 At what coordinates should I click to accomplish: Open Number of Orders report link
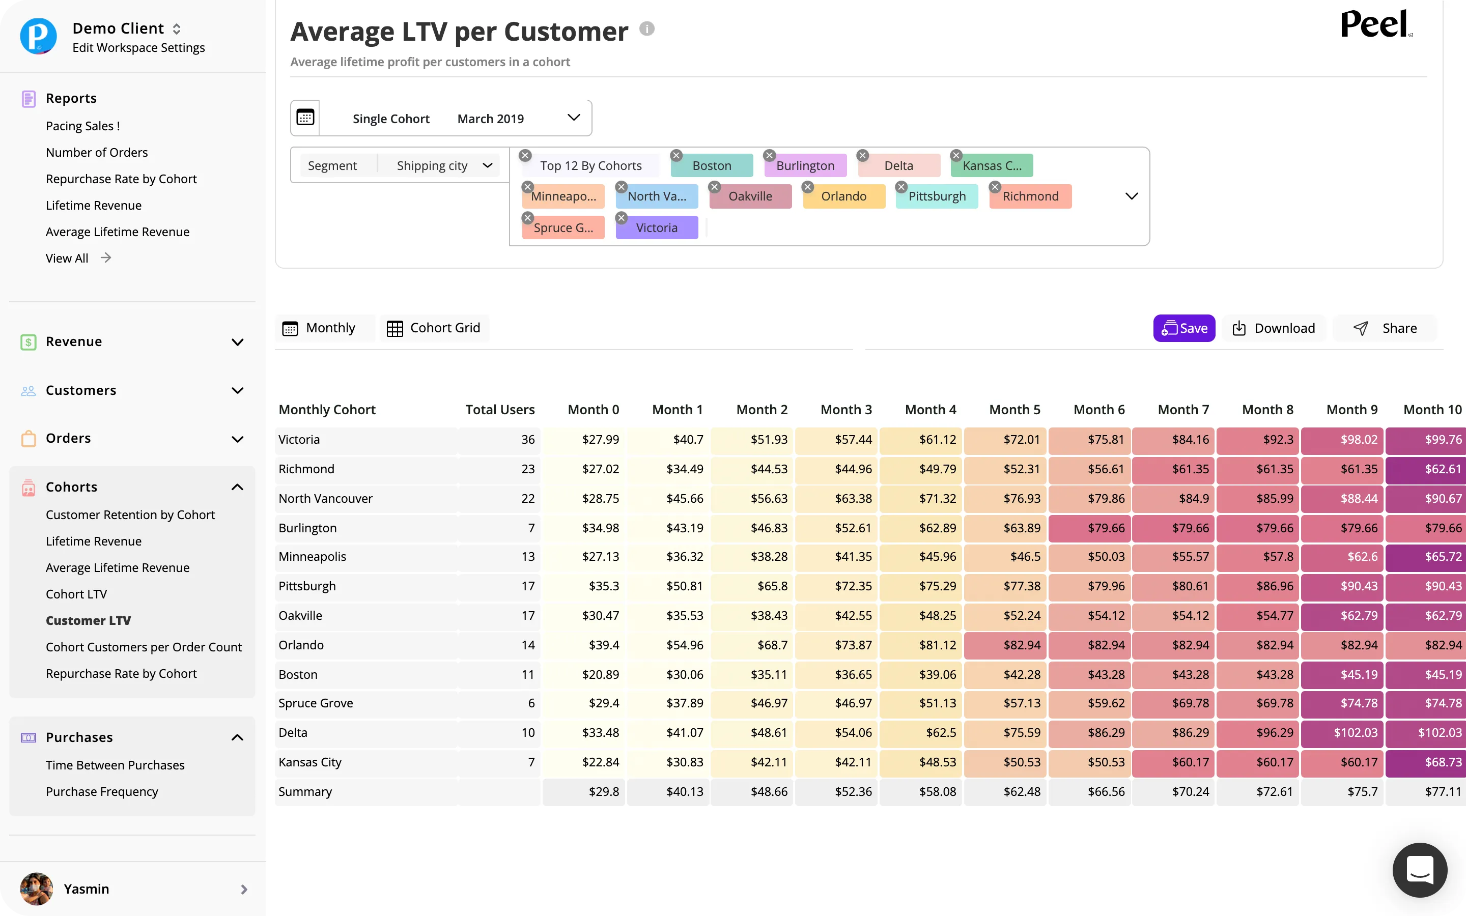tap(97, 152)
